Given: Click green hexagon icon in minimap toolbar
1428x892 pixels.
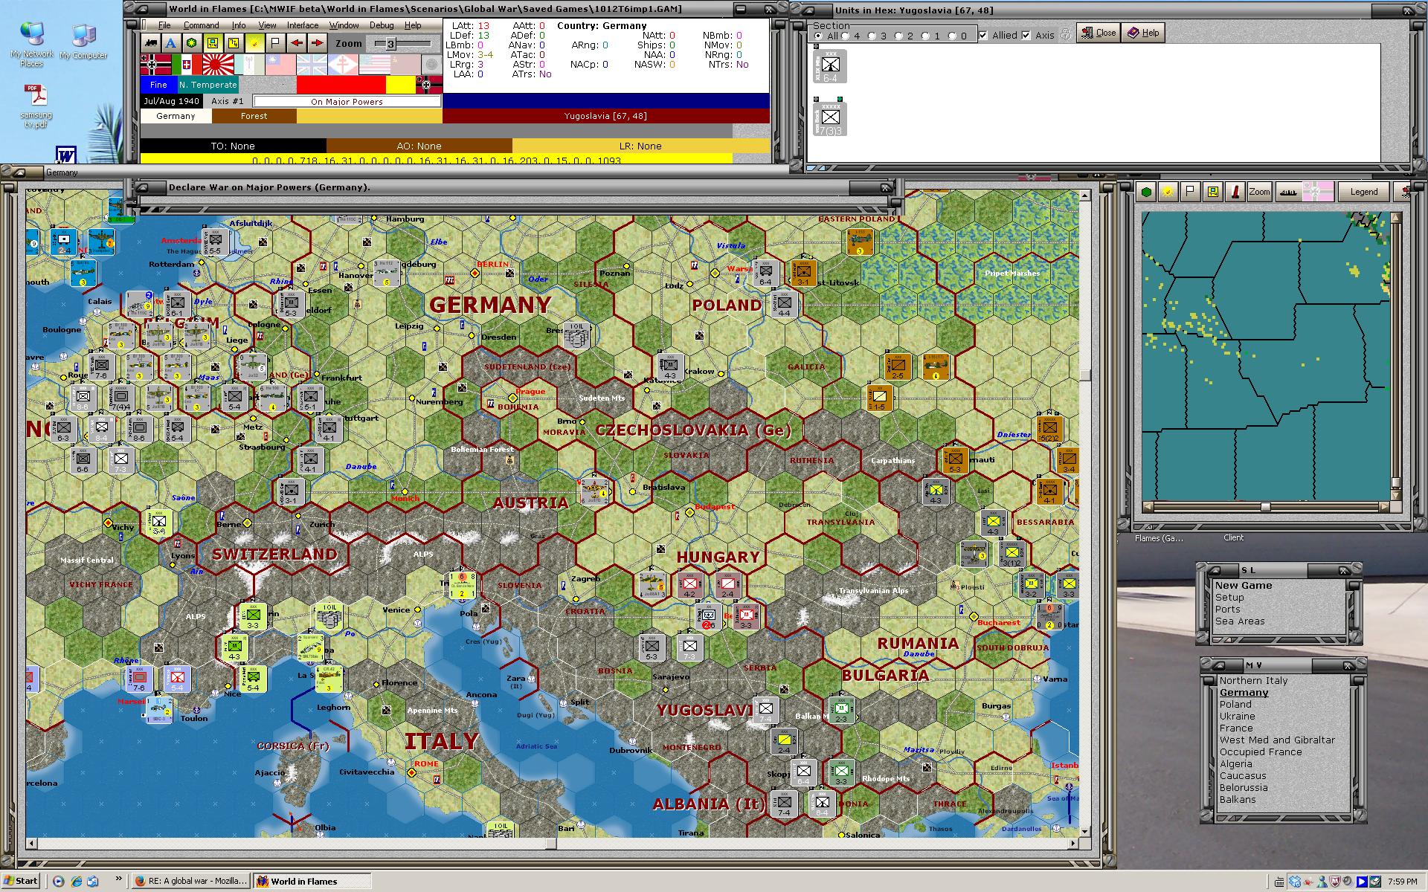Looking at the screenshot, I should pyautogui.click(x=1146, y=192).
